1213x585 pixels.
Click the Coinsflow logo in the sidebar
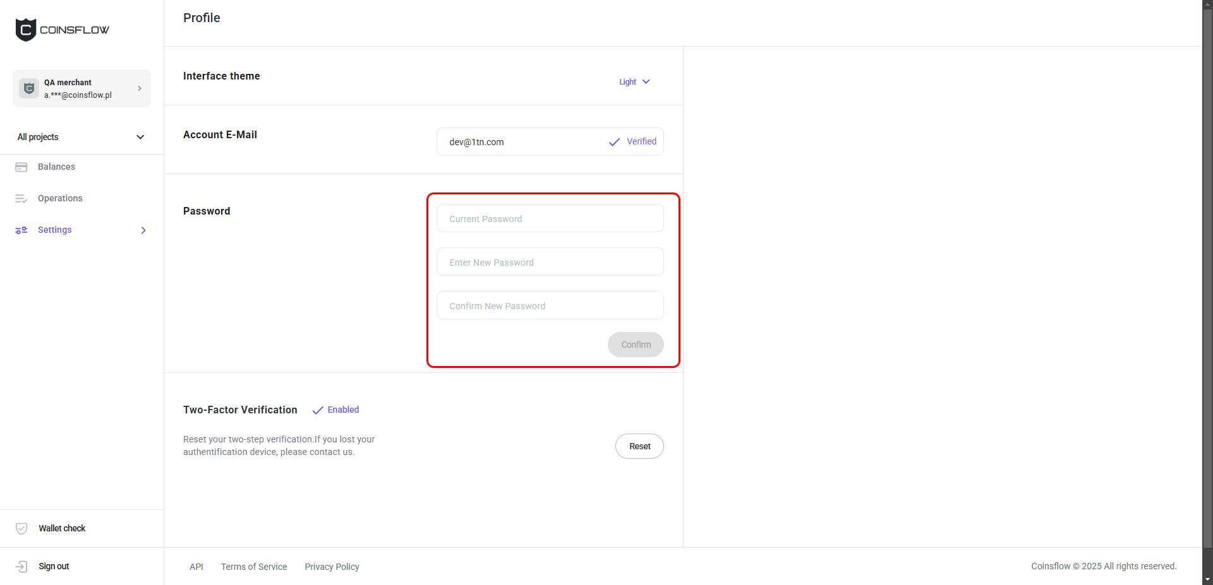coord(62,29)
